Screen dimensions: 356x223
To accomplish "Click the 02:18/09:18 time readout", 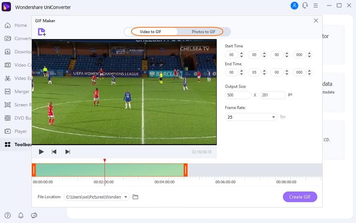I will tap(201, 152).
